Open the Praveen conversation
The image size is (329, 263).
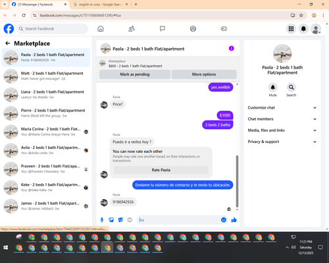pos(46,169)
